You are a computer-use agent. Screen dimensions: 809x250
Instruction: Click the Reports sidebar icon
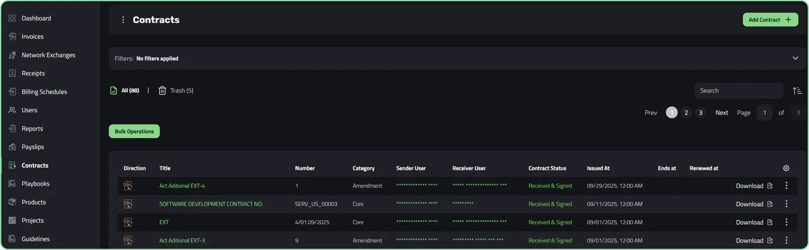pyautogui.click(x=12, y=129)
